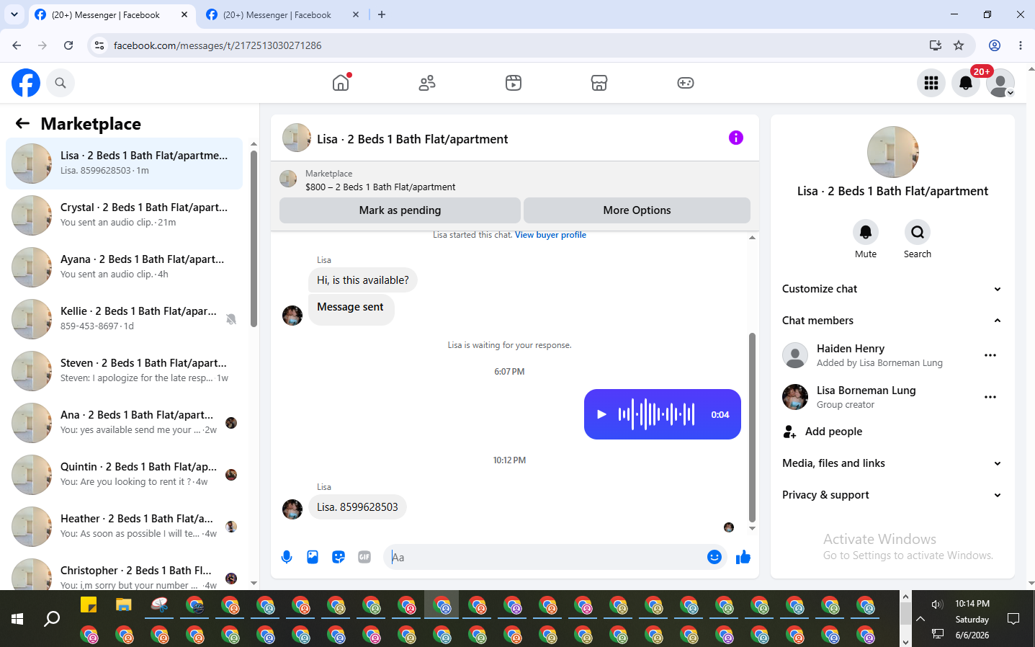Open Chrome site information icon in address bar
Screen dimensions: 1035x647
tap(99, 45)
